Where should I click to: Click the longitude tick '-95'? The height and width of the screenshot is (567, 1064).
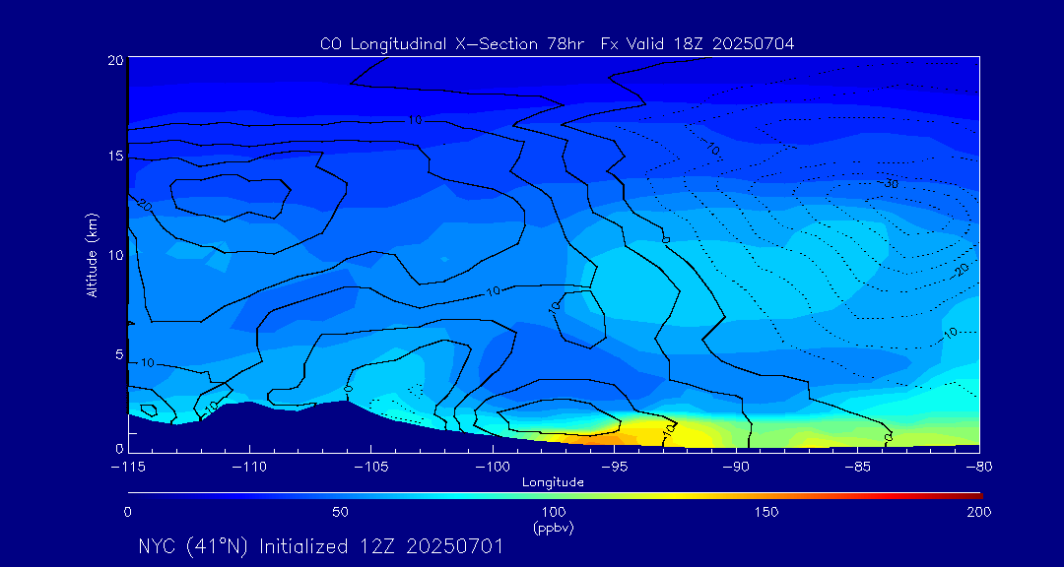click(x=614, y=467)
